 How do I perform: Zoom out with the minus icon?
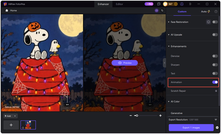coord(131,116)
